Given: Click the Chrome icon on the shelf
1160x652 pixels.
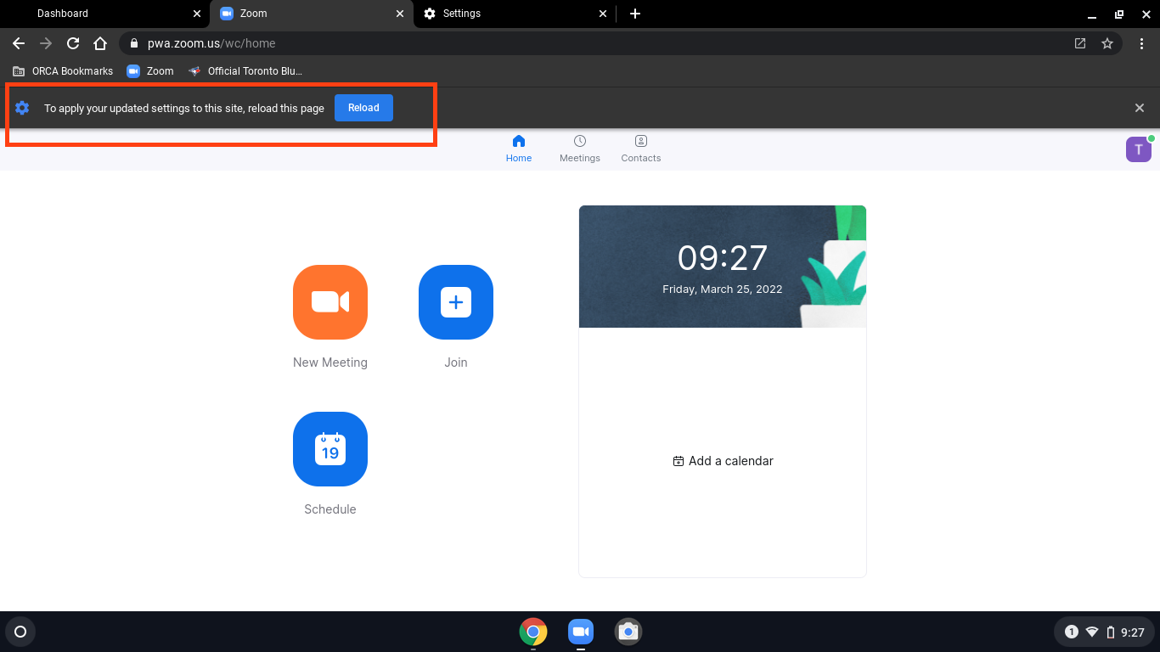Looking at the screenshot, I should 533,632.
